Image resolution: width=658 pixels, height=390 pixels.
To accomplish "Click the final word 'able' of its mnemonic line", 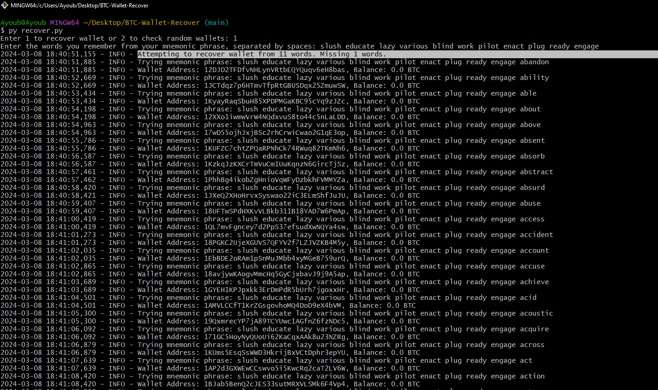I will (528, 93).
